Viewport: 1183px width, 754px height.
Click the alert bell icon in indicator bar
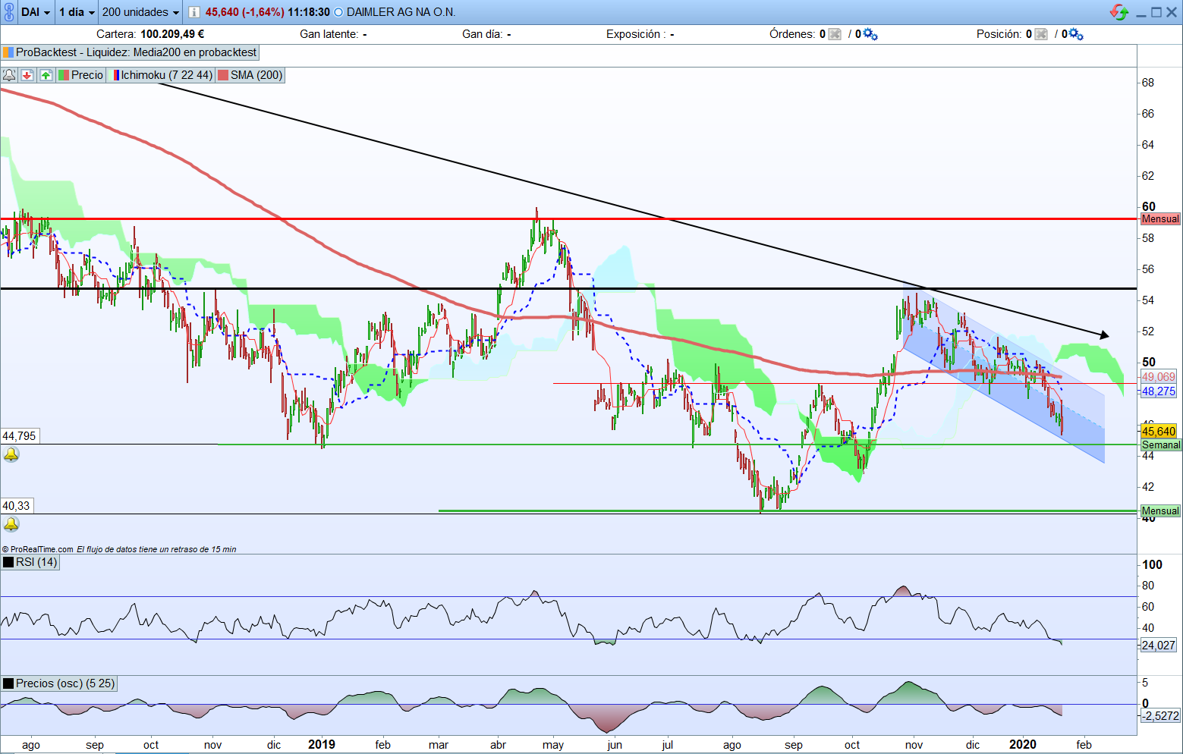(9, 75)
